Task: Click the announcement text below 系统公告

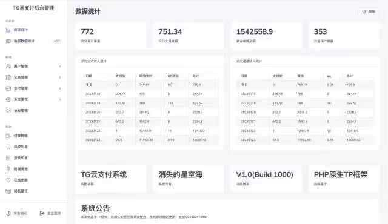Action: [x=144, y=217]
